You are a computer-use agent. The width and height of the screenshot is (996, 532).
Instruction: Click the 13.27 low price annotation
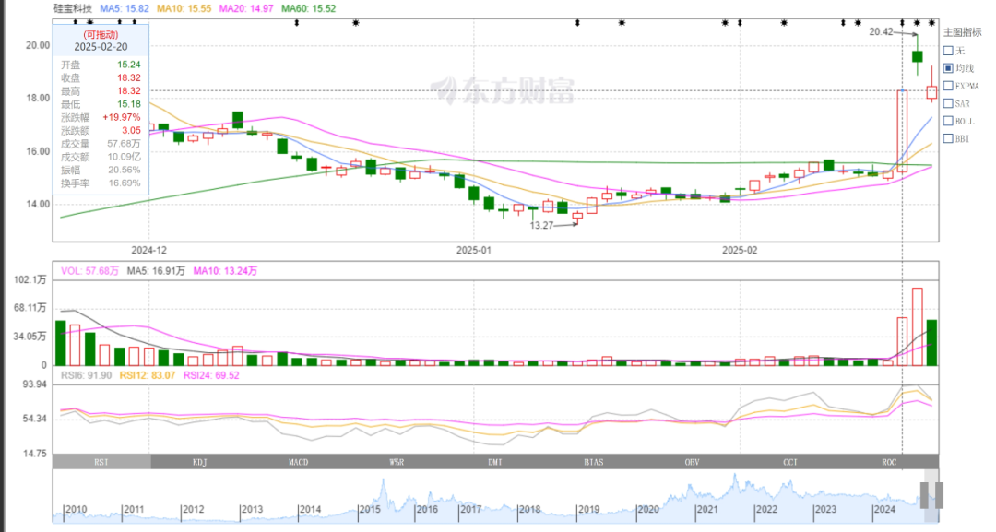click(x=541, y=225)
